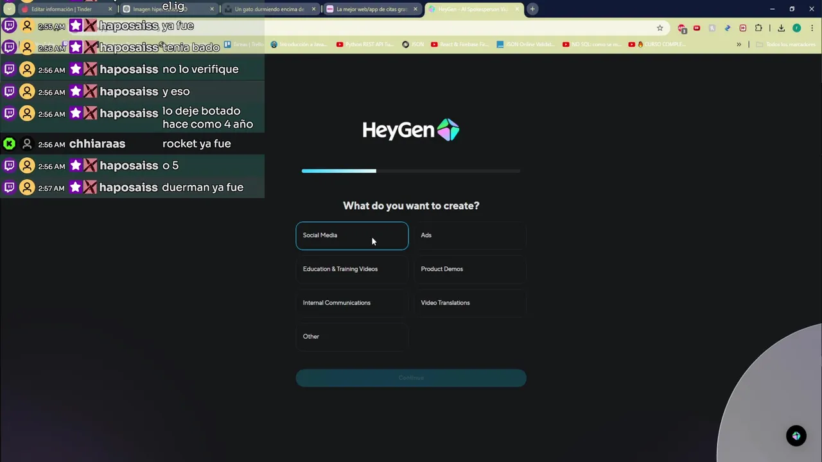Open the Chrome profile avatar
This screenshot has width=822, height=462.
(x=796, y=28)
